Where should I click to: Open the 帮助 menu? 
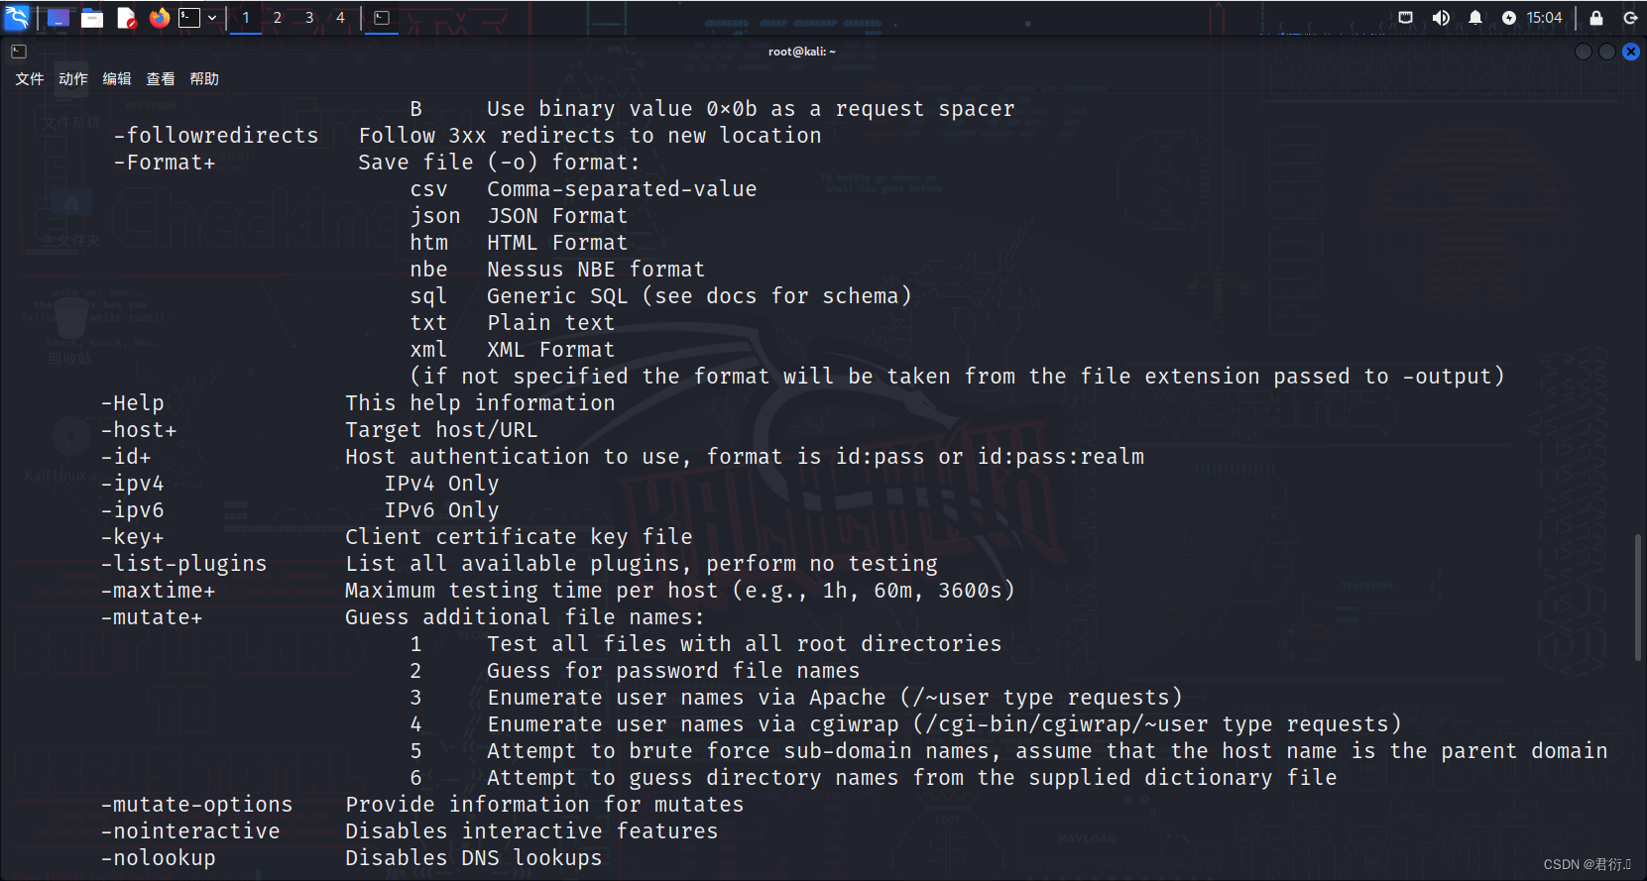tap(204, 79)
